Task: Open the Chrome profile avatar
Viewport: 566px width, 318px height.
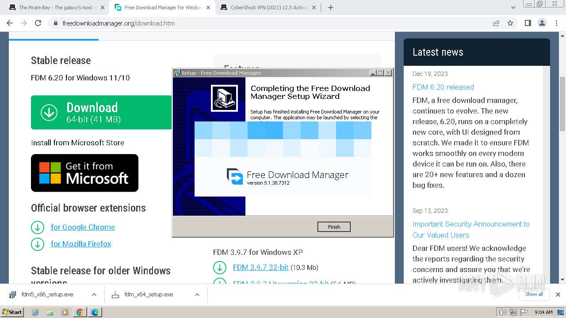Action: pos(542,23)
